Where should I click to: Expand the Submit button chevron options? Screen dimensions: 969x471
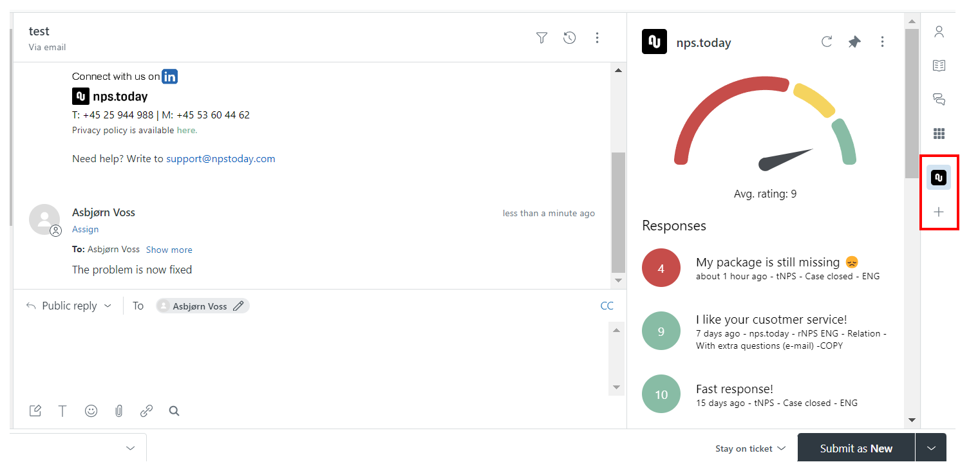[931, 448]
